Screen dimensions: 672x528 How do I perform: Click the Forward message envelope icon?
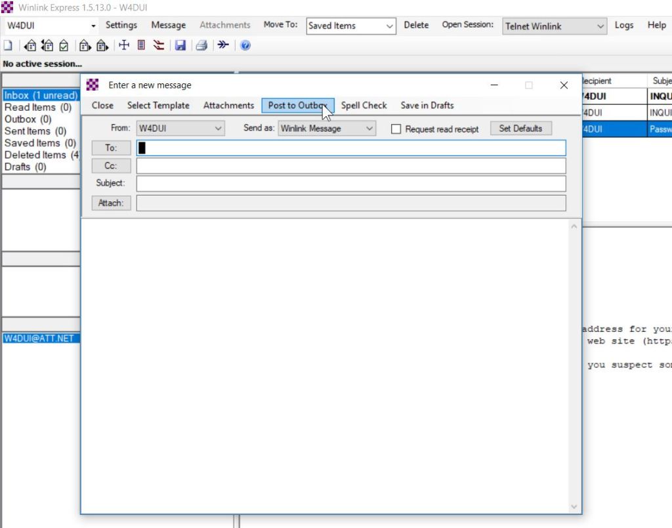tap(84, 45)
